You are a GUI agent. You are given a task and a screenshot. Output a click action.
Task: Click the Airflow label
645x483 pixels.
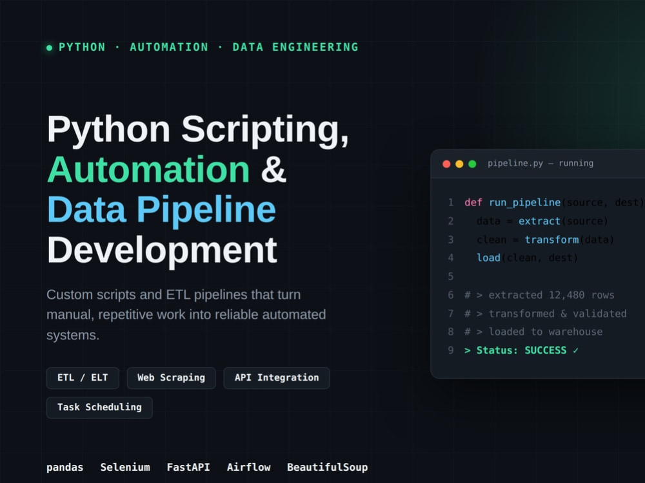point(249,468)
